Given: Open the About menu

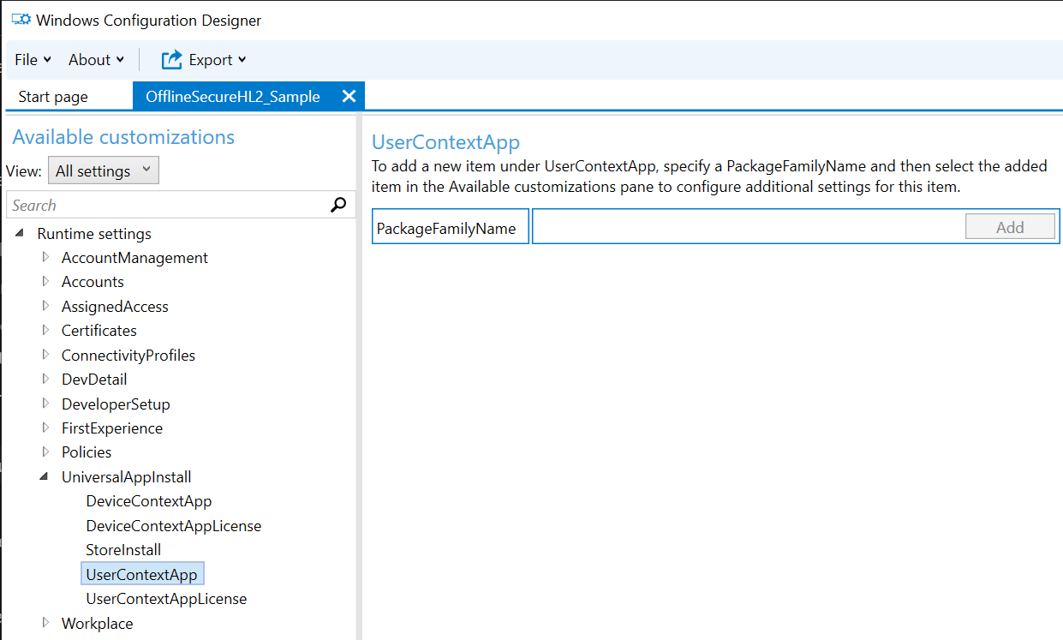Looking at the screenshot, I should 89,59.
